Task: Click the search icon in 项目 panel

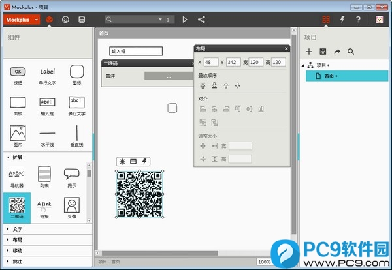Action: click(x=351, y=52)
